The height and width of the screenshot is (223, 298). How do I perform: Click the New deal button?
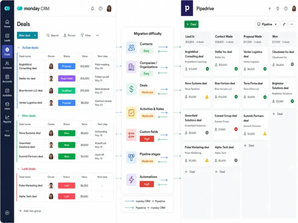click(x=25, y=35)
